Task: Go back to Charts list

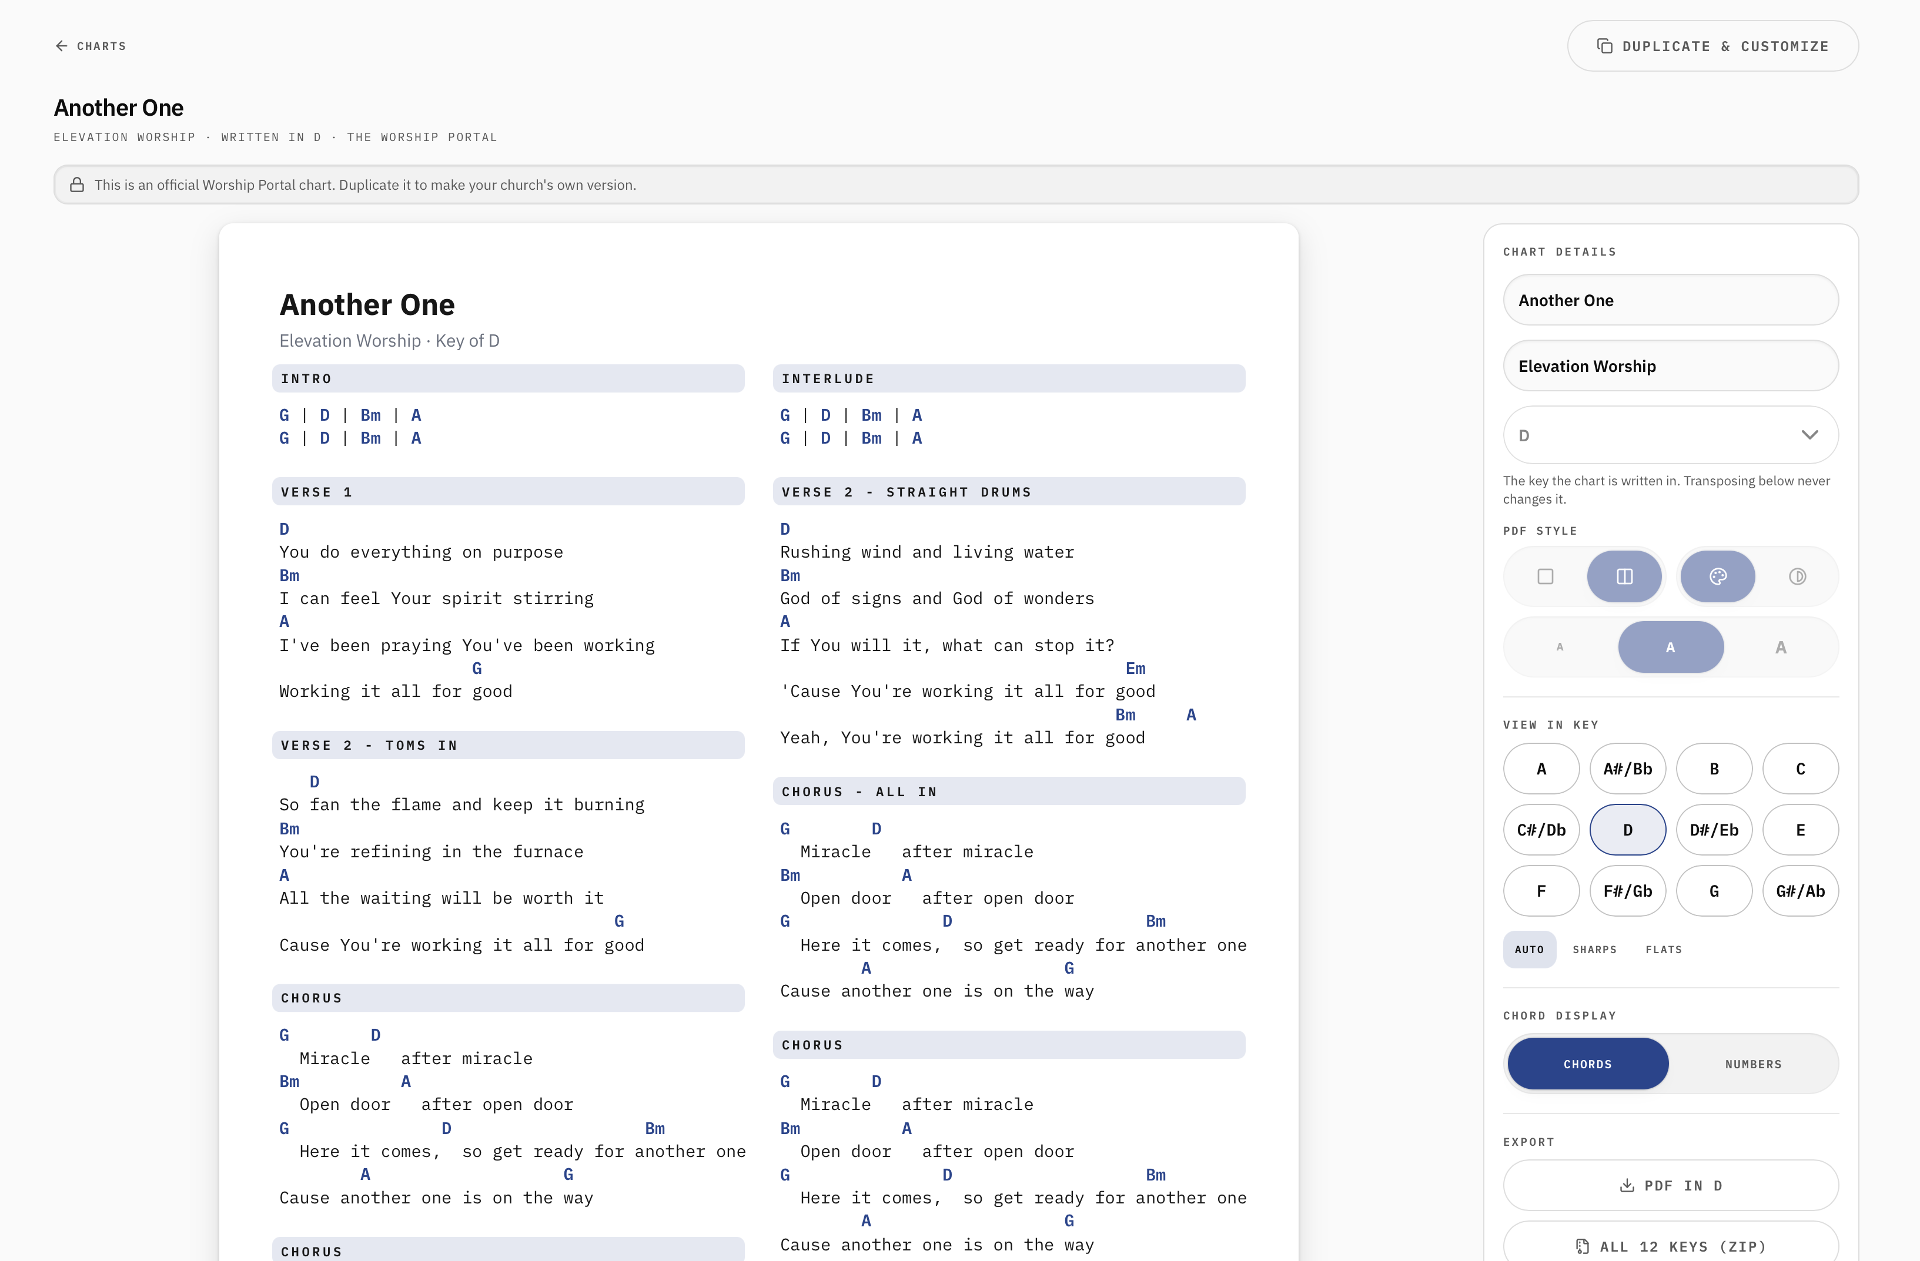Action: pos(91,46)
